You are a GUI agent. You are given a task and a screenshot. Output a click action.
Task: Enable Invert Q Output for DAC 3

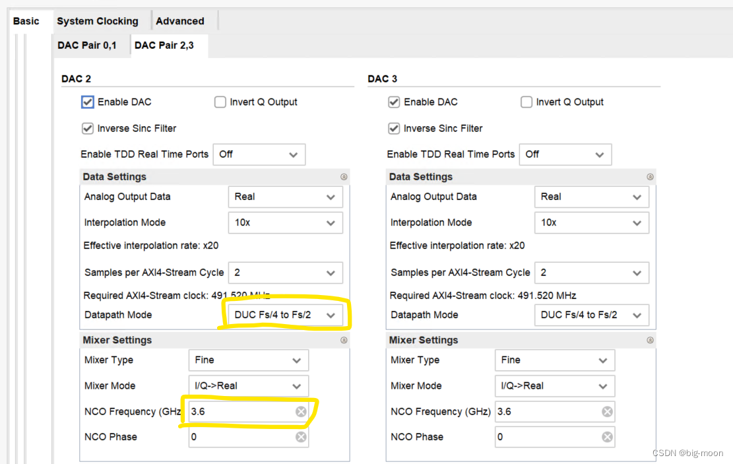coord(526,102)
